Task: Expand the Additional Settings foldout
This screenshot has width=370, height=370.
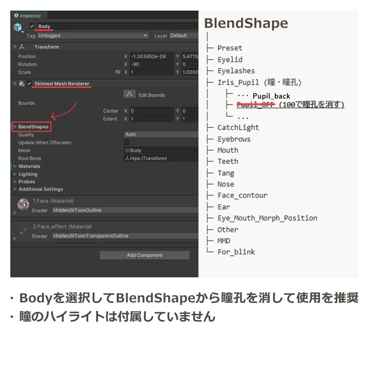Action: tap(15, 189)
